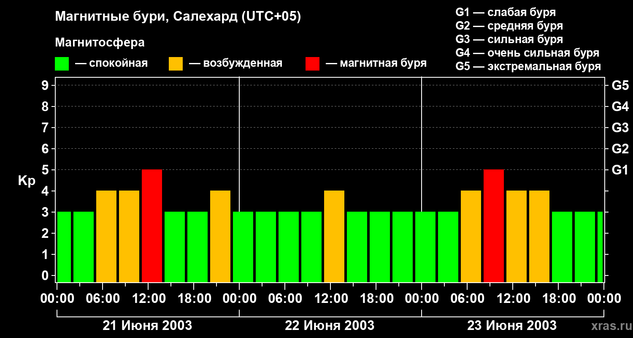Click the '23 Июня 2003' date label
The image size is (633, 338).
tap(512, 326)
